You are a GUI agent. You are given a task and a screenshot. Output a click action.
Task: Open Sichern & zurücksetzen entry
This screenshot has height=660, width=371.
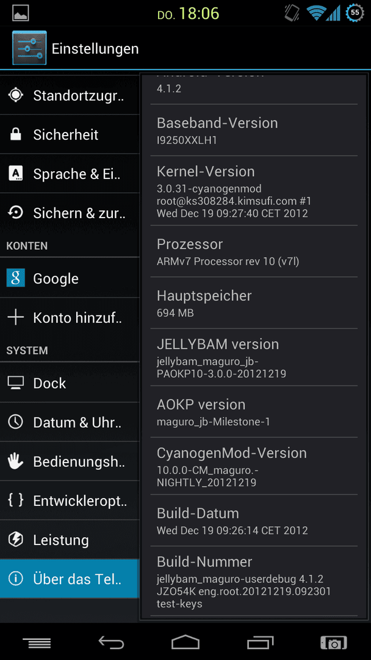point(70,213)
